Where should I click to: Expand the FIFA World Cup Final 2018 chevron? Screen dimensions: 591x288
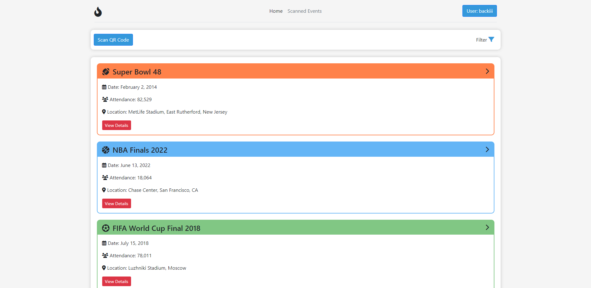point(487,227)
